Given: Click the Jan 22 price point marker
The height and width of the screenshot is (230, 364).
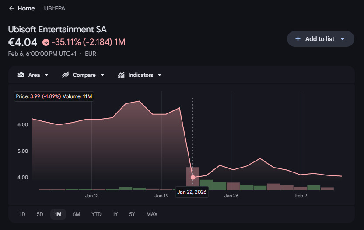Looking at the screenshot, I should click(192, 178).
